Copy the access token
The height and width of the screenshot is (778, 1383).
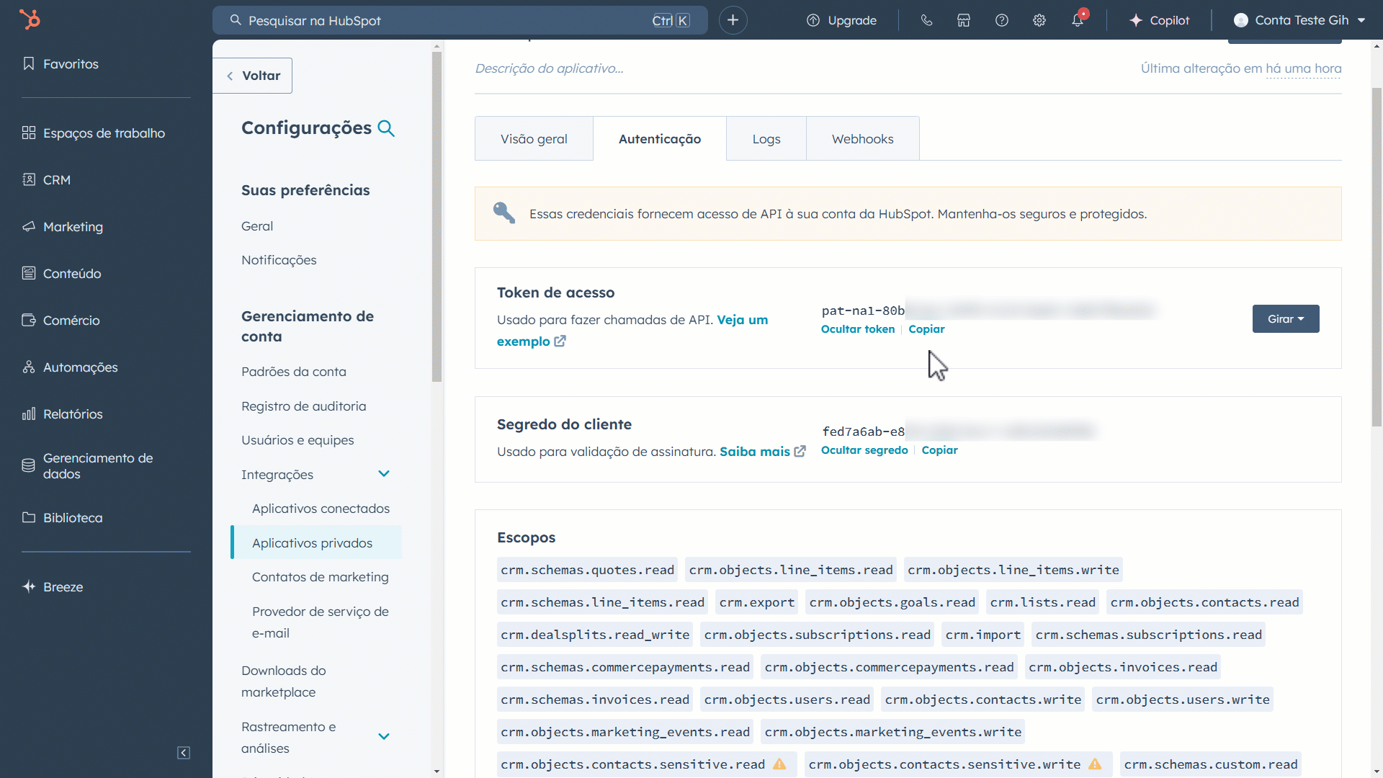tap(926, 328)
